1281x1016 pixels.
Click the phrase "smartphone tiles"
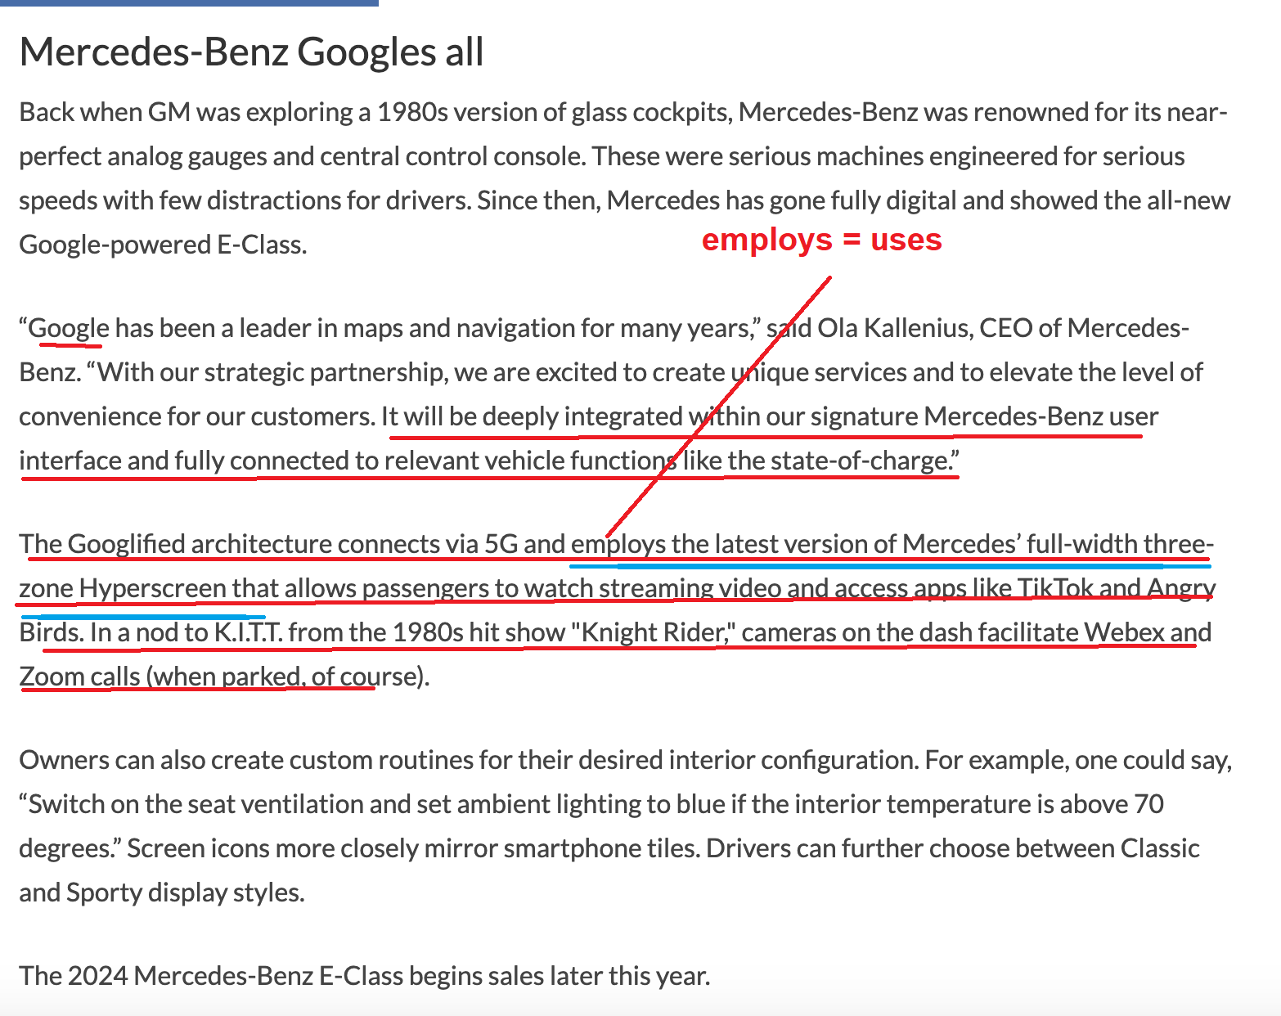[601, 848]
